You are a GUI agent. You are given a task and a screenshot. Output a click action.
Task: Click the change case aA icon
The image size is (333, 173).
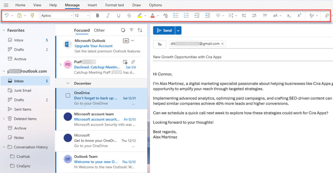click(x=275, y=16)
